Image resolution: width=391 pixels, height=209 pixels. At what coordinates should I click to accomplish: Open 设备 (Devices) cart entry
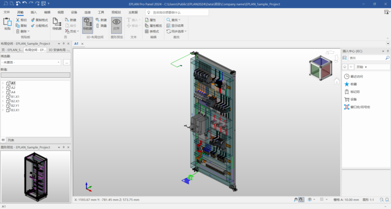tap(350, 99)
